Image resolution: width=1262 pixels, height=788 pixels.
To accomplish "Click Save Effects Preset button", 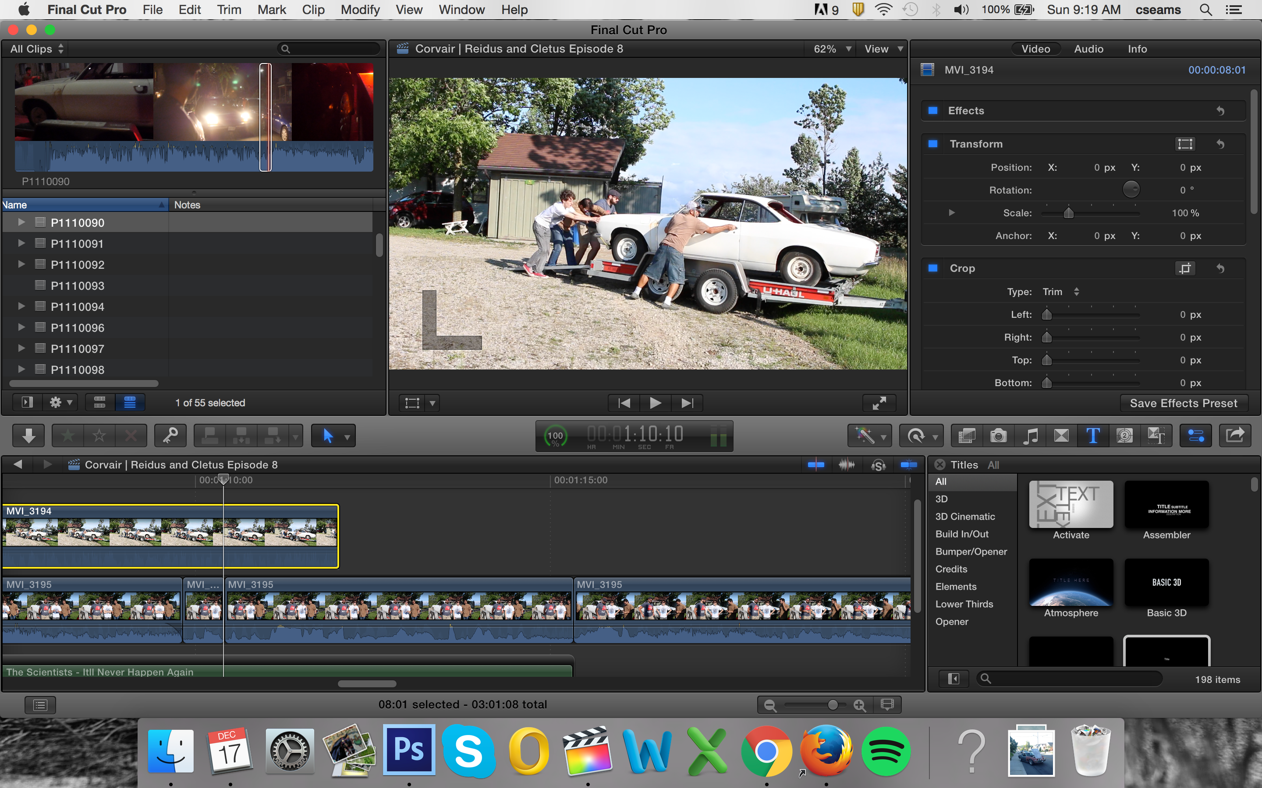I will 1183,403.
